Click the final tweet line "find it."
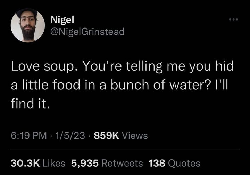The width and height of the screenshot is (250, 175). pos(31,103)
